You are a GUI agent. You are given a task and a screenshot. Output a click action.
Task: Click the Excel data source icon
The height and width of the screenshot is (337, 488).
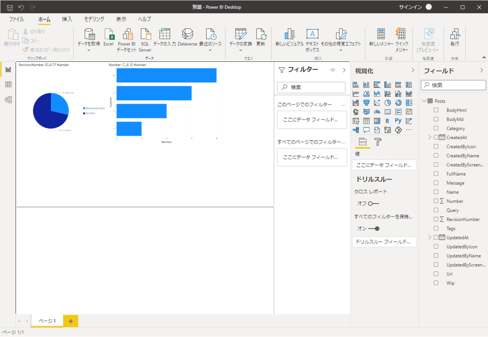[108, 37]
